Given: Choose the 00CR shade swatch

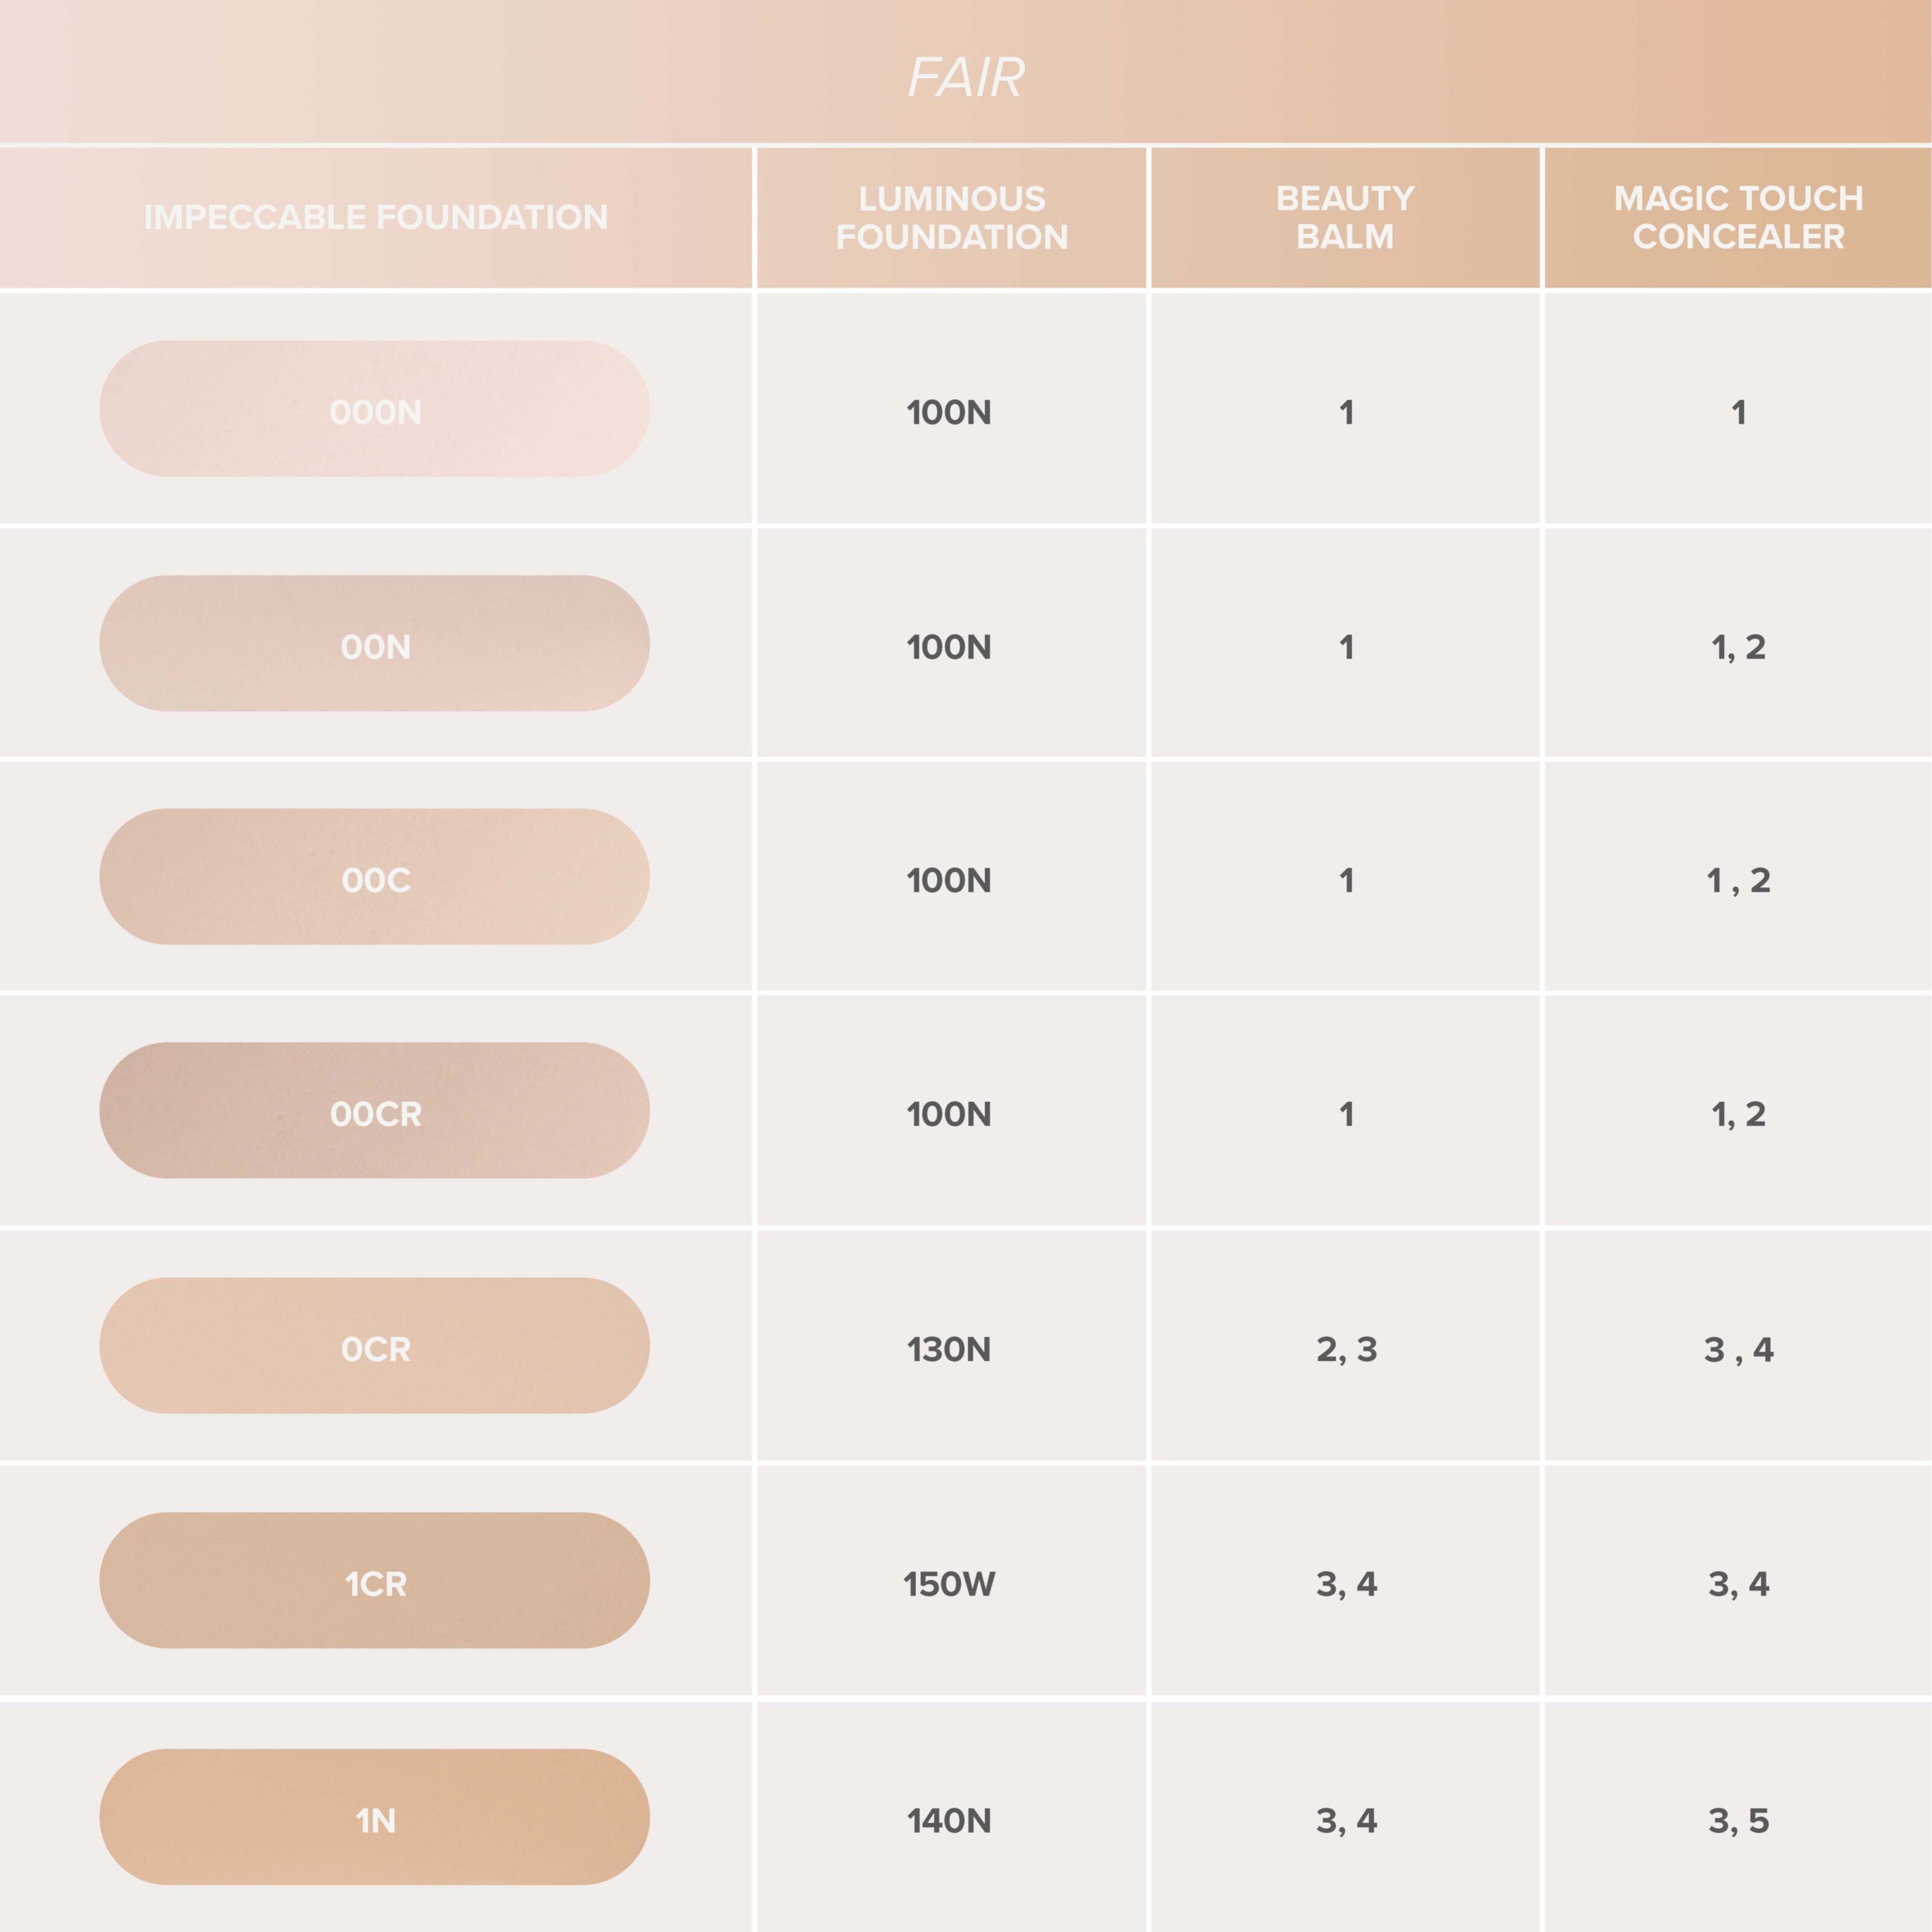Looking at the screenshot, I should click(x=375, y=1111).
